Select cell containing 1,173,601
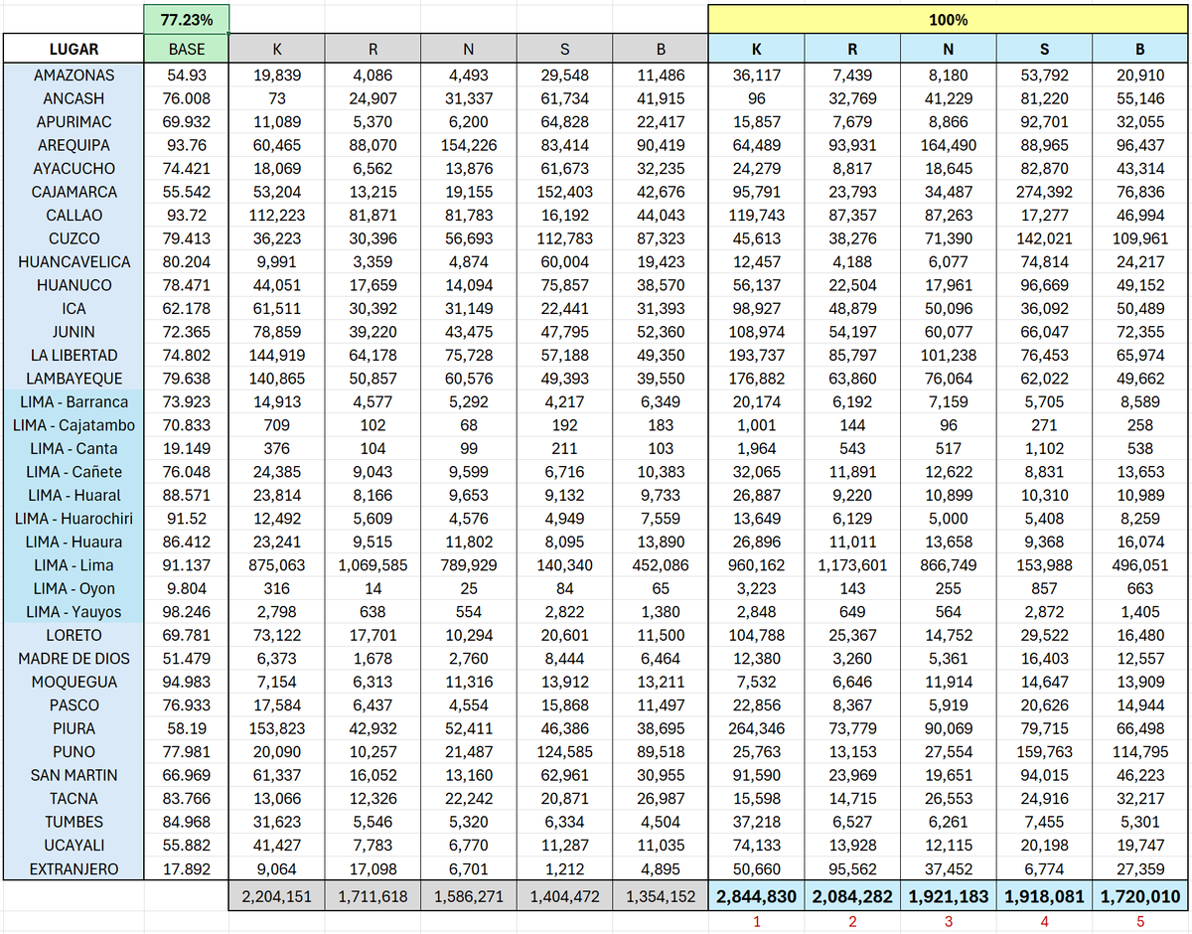This screenshot has width=1192, height=934. tap(852, 565)
